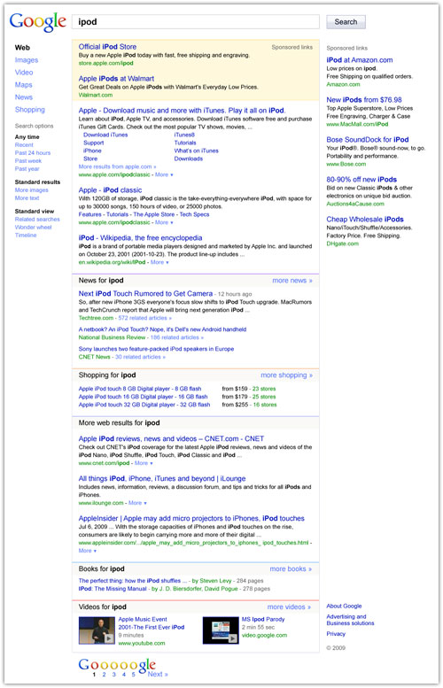Choose More images option
Screen dimensions: 443x688
coord(32,190)
